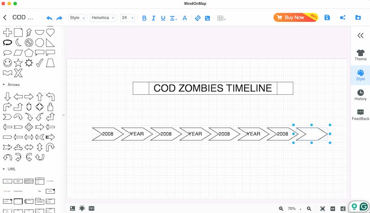Open the table insert dropdown
This screenshot has width=370, height=213.
click(x=221, y=18)
